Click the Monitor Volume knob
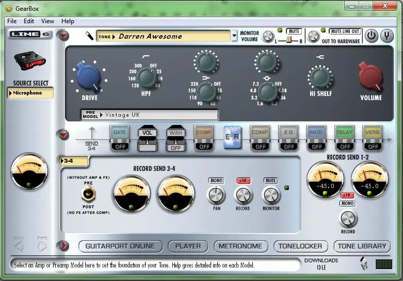The width and height of the screenshot is (403, 281). [x=268, y=36]
